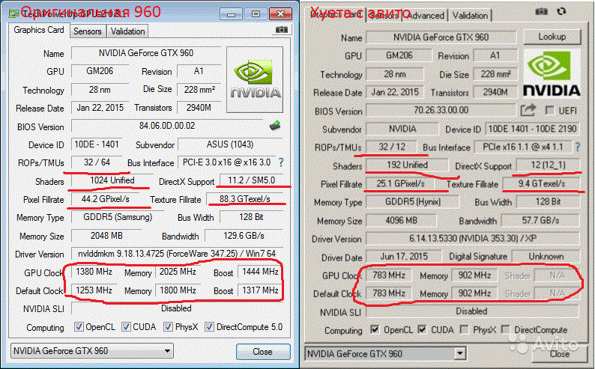Viewport: 595px width, 369px height.
Task: Click the Lookup button
Action: coord(552,37)
